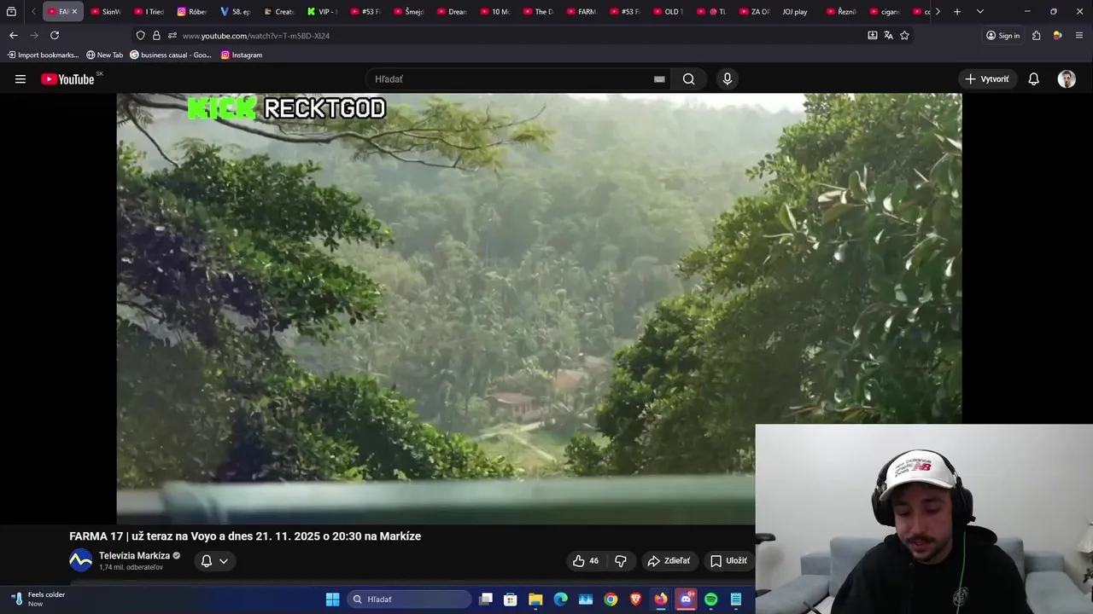Open the account avatar menu

coord(1067,79)
